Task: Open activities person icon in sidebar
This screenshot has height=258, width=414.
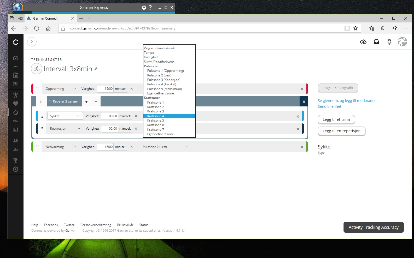Action: (x=16, y=95)
